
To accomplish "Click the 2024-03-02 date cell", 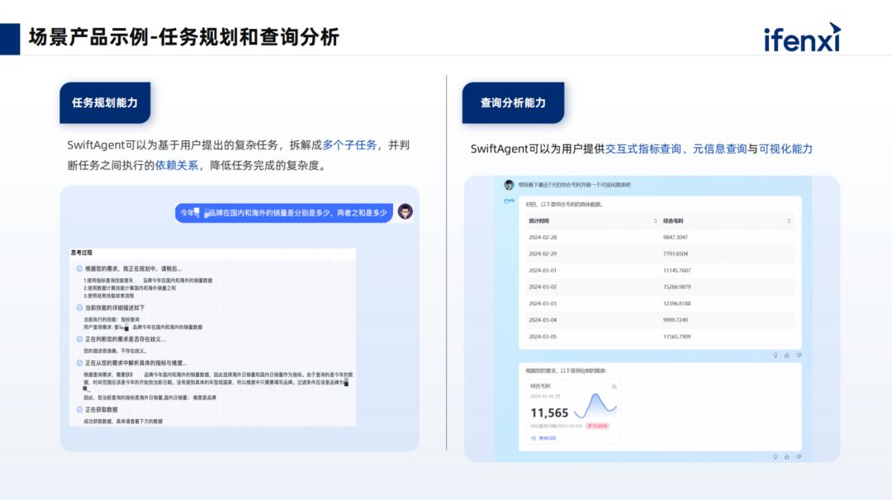I will (543, 287).
